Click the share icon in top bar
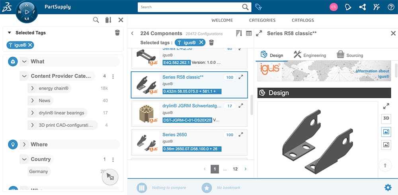Screen dimensions: 398x195 362,7
